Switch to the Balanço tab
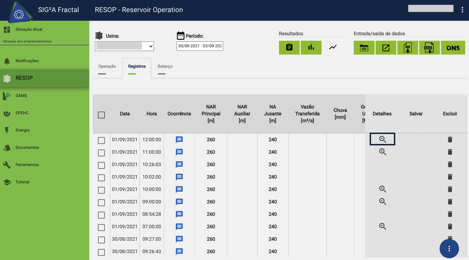Viewport: 469px width, 260px height. (x=165, y=67)
